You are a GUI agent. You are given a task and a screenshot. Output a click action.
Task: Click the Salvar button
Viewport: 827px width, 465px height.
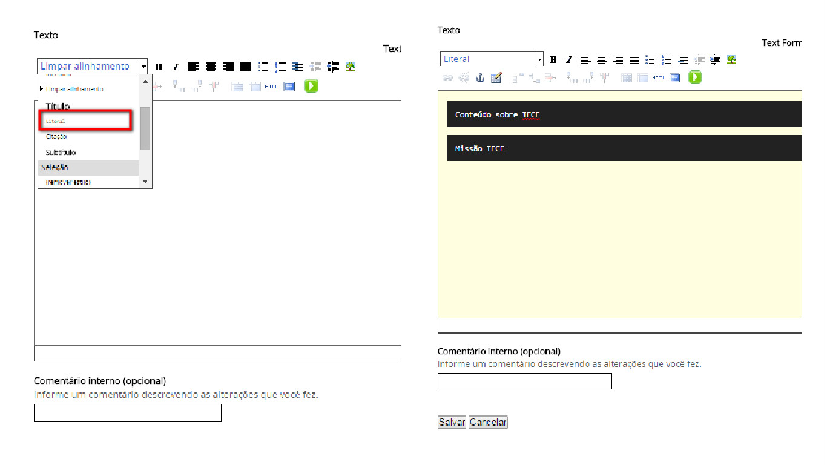tap(452, 422)
